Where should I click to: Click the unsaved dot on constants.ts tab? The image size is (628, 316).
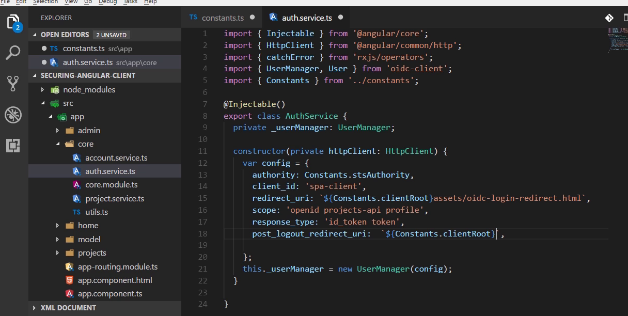[253, 17]
